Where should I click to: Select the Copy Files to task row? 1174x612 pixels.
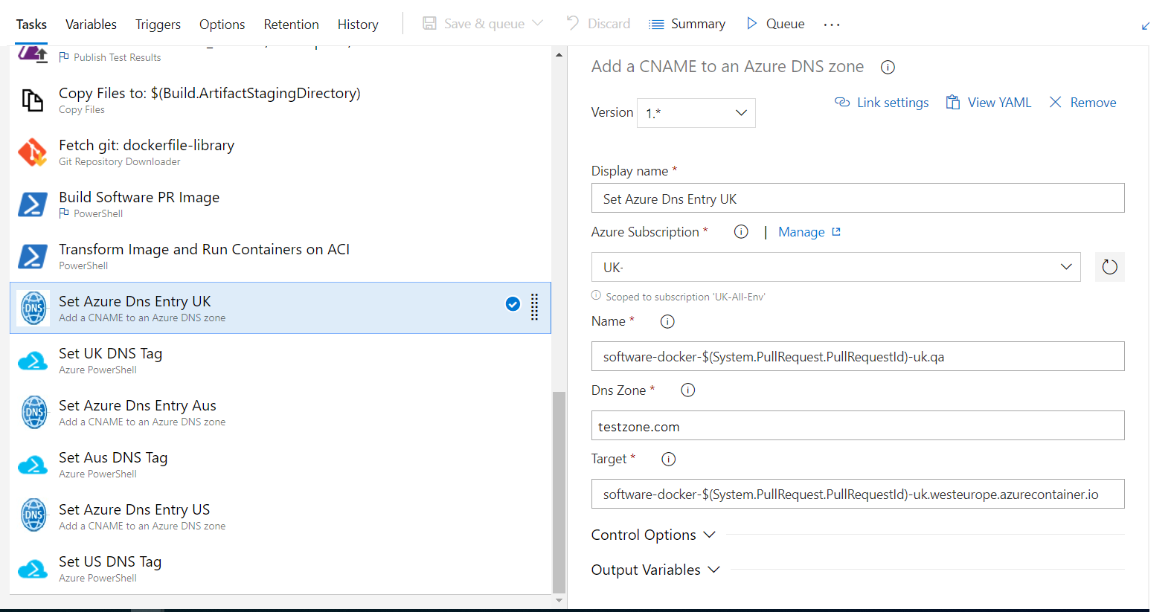point(280,100)
